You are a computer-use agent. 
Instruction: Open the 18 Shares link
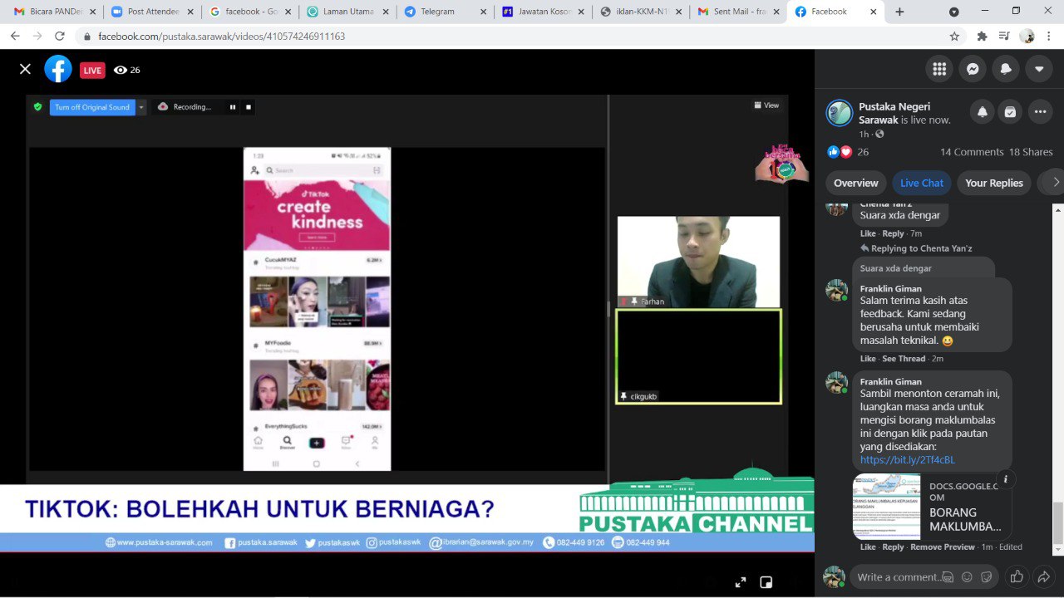[1031, 152]
